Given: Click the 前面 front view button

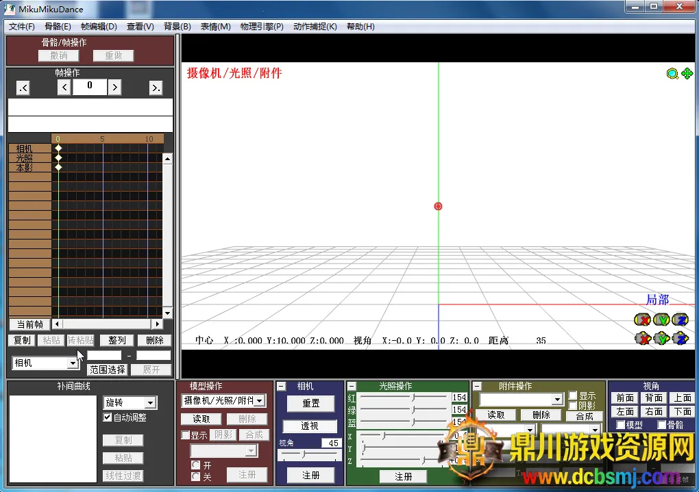Looking at the screenshot, I should point(625,398).
